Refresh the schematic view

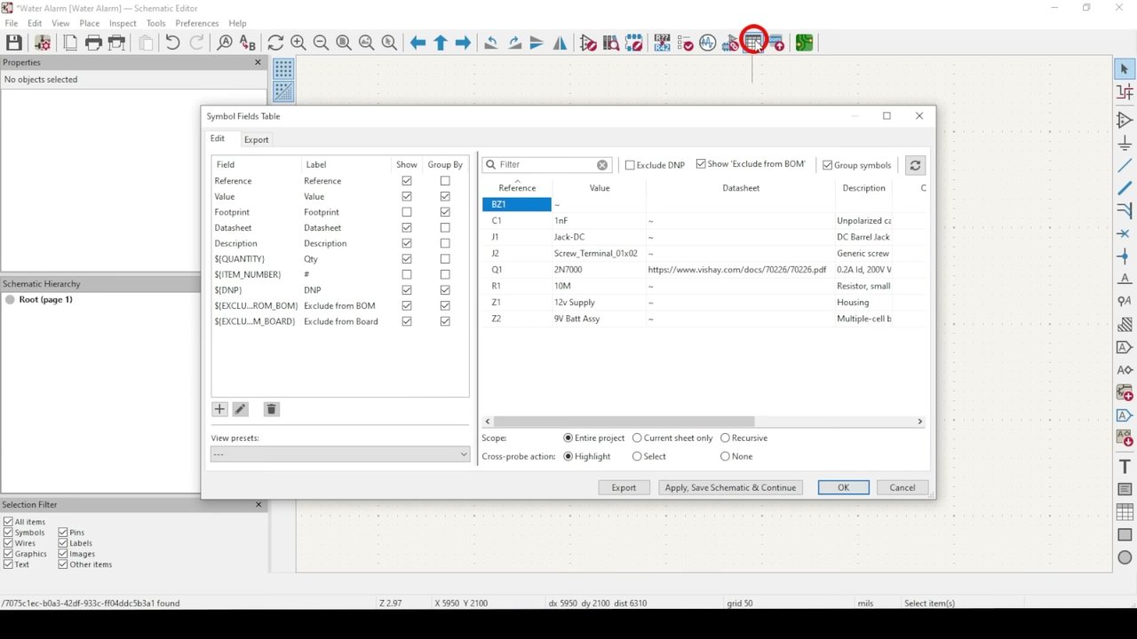275,43
